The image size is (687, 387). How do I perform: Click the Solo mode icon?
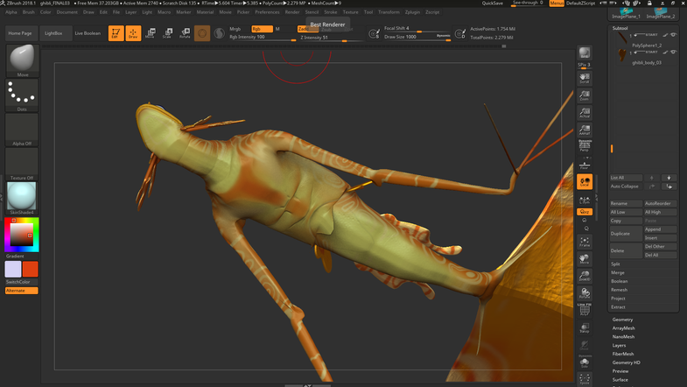[585, 362]
